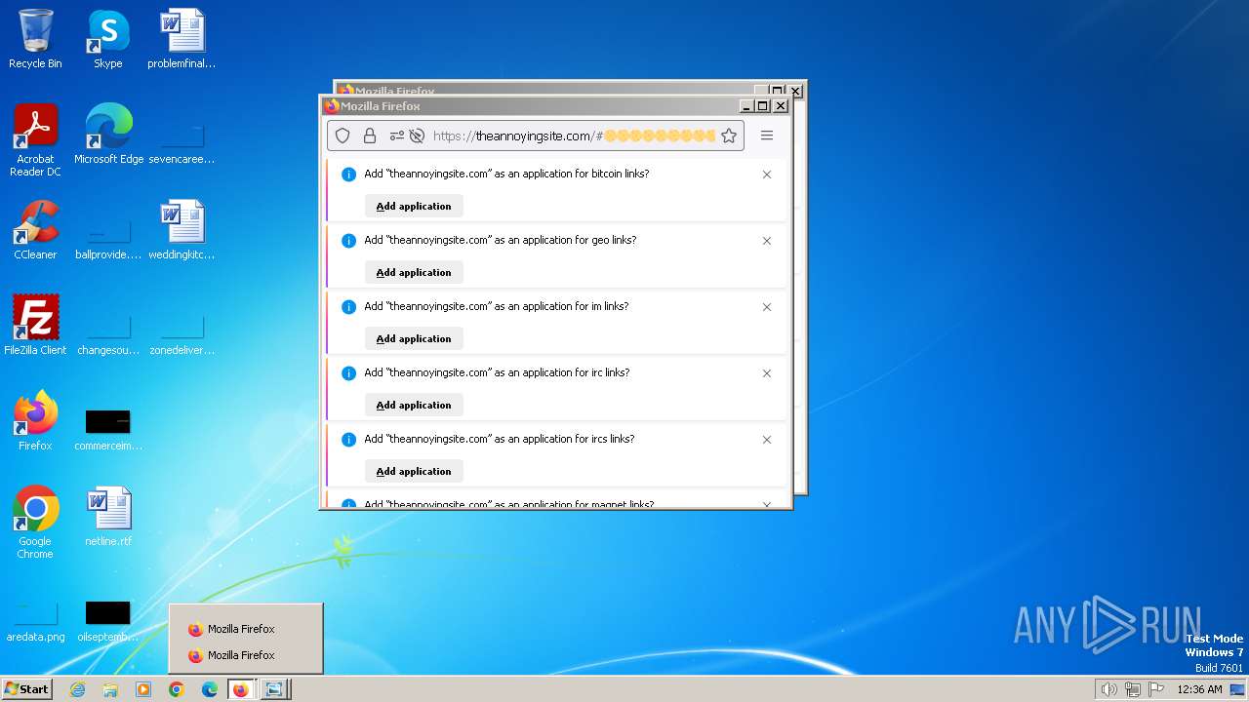
Task: Click the padlock site security icon
Action: click(x=370, y=136)
